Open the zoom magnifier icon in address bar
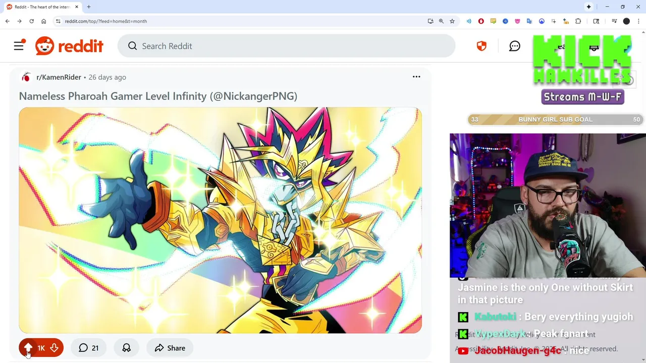Viewport: 646px width, 363px height. pos(441,21)
